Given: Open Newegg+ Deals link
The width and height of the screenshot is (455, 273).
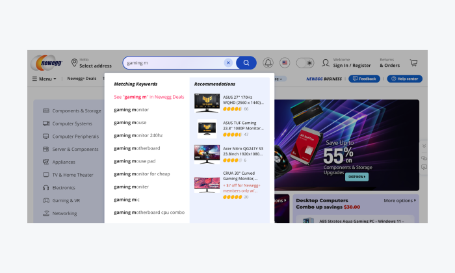Looking at the screenshot, I should (81, 79).
